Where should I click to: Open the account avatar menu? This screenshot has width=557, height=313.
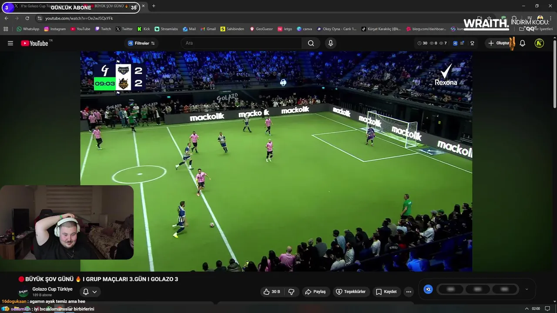click(x=539, y=43)
